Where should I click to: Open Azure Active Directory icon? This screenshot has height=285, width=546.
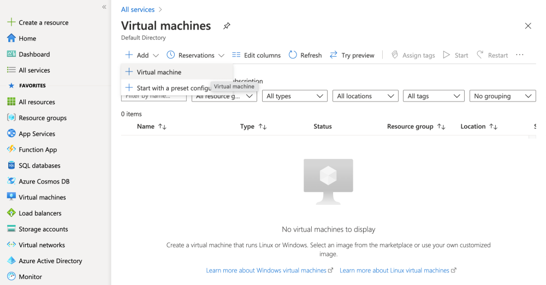(11, 261)
